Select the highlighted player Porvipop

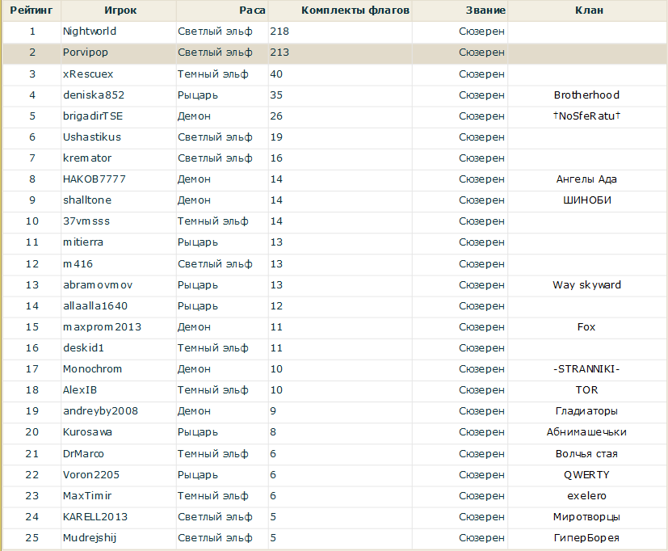pos(86,53)
